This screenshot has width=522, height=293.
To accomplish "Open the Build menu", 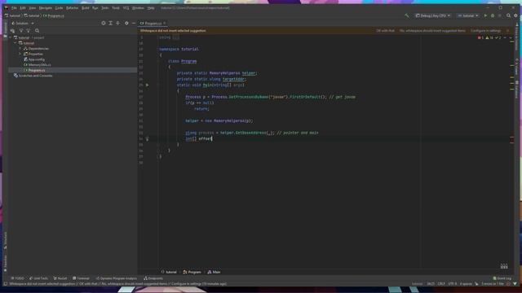I will click(x=85, y=7).
